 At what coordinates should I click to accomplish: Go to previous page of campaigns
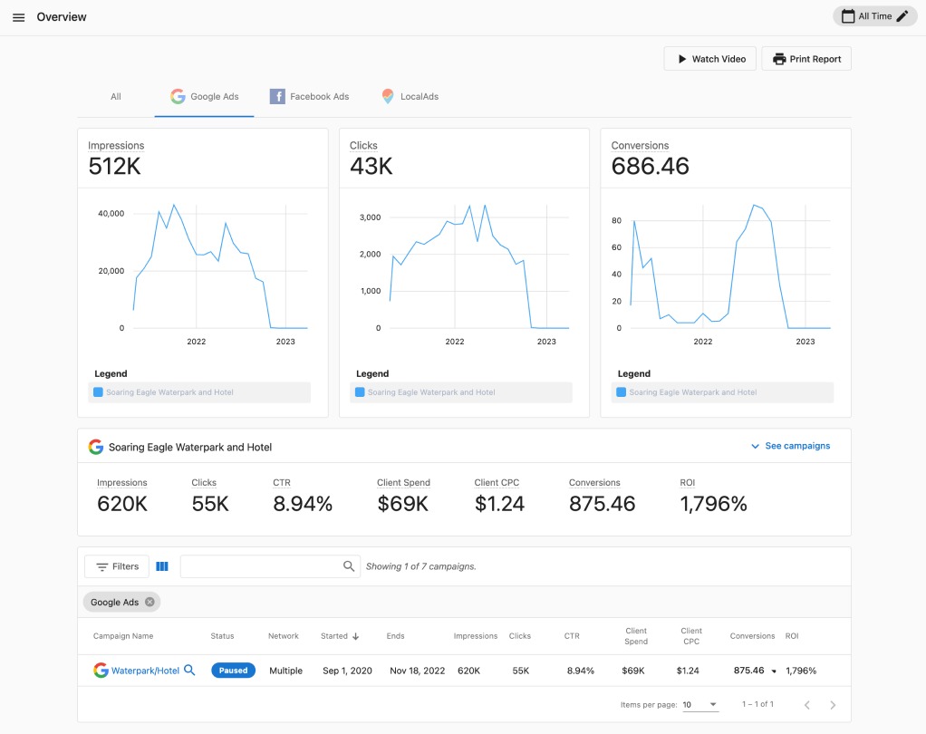coord(805,705)
